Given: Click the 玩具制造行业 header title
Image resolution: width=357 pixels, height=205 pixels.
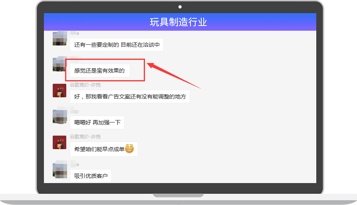Looking at the screenshot, I should tap(178, 22).
